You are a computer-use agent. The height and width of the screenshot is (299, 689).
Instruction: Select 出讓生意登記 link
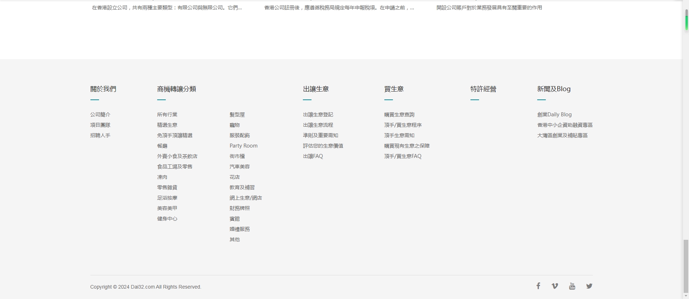click(318, 115)
